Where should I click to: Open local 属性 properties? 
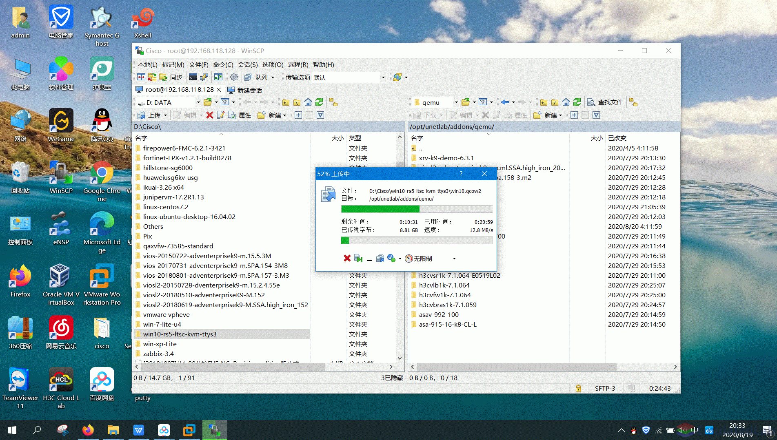[x=240, y=115]
